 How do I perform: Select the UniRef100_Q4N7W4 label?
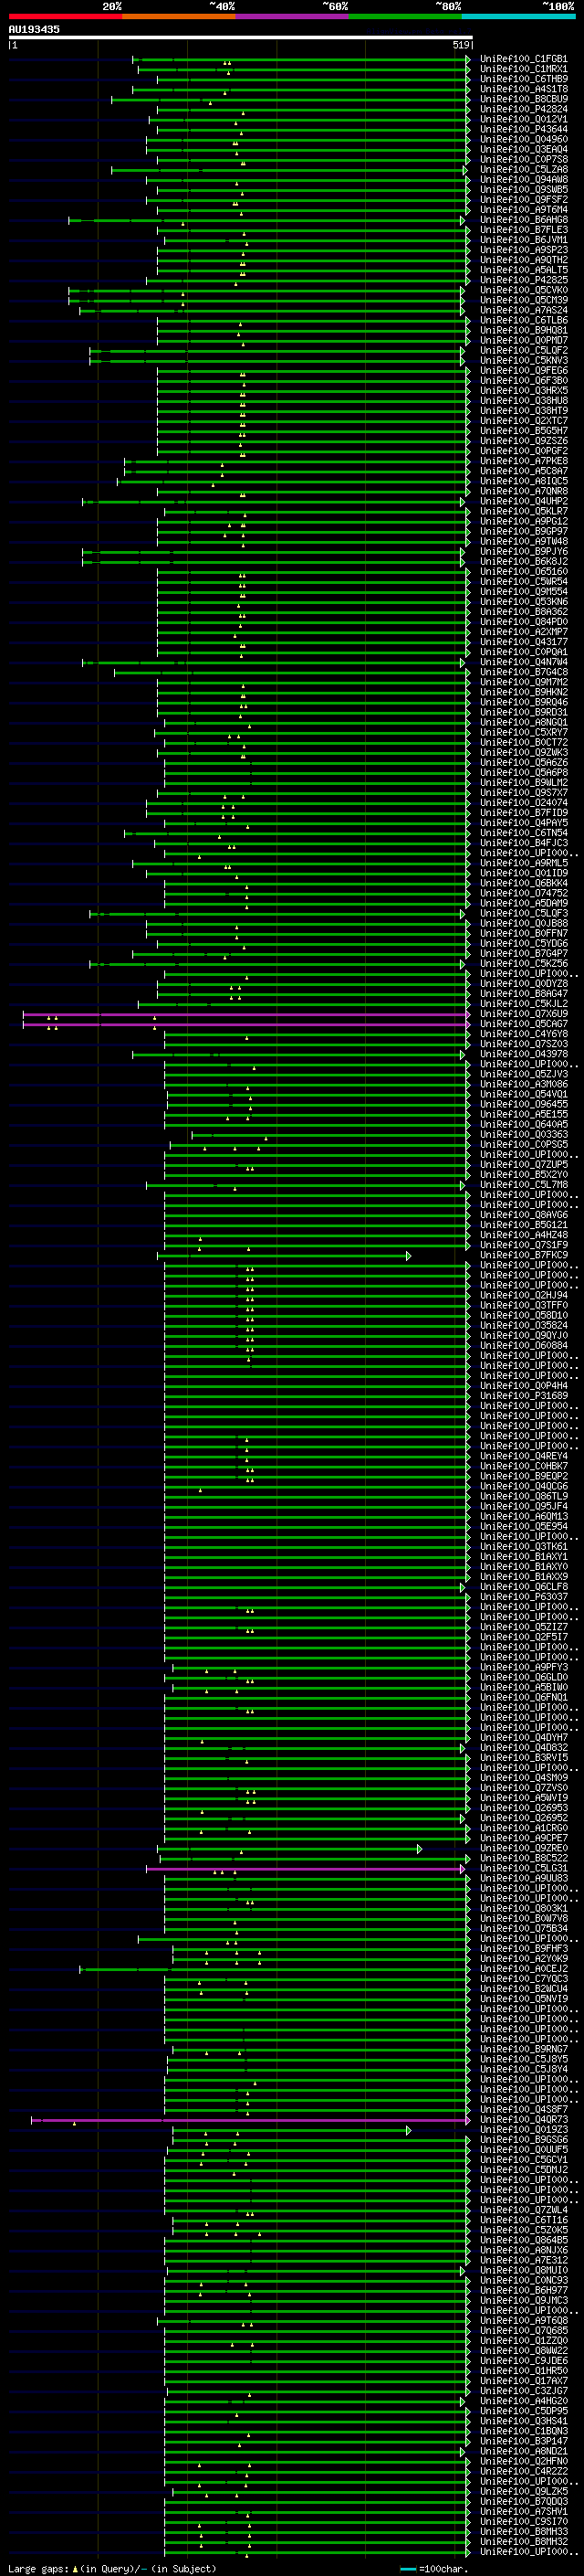[524, 662]
